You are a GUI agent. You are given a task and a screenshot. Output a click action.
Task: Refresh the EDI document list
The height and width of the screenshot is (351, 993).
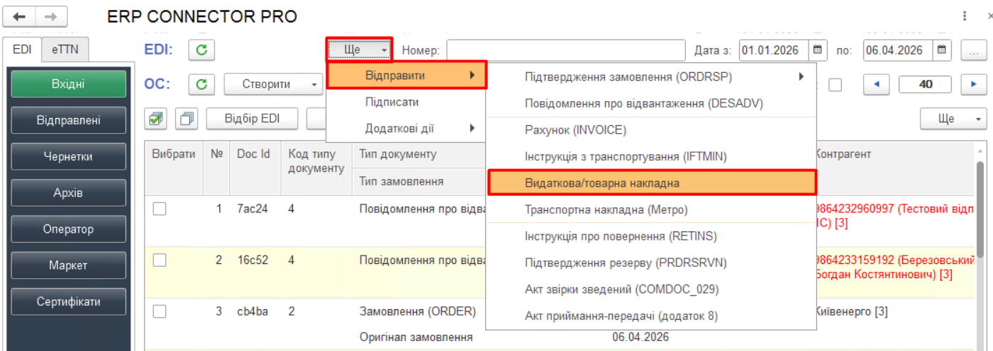pyautogui.click(x=201, y=50)
